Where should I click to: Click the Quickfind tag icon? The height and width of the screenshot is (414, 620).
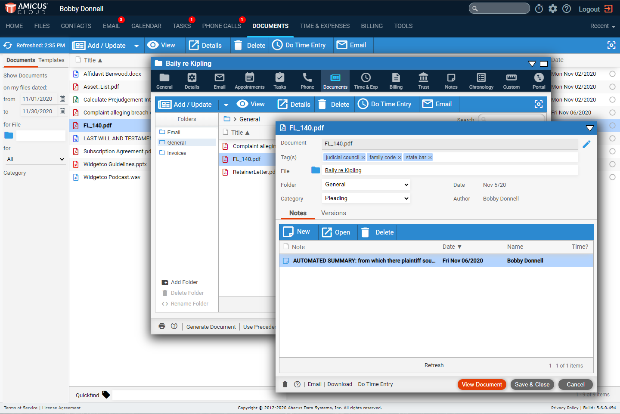(106, 395)
